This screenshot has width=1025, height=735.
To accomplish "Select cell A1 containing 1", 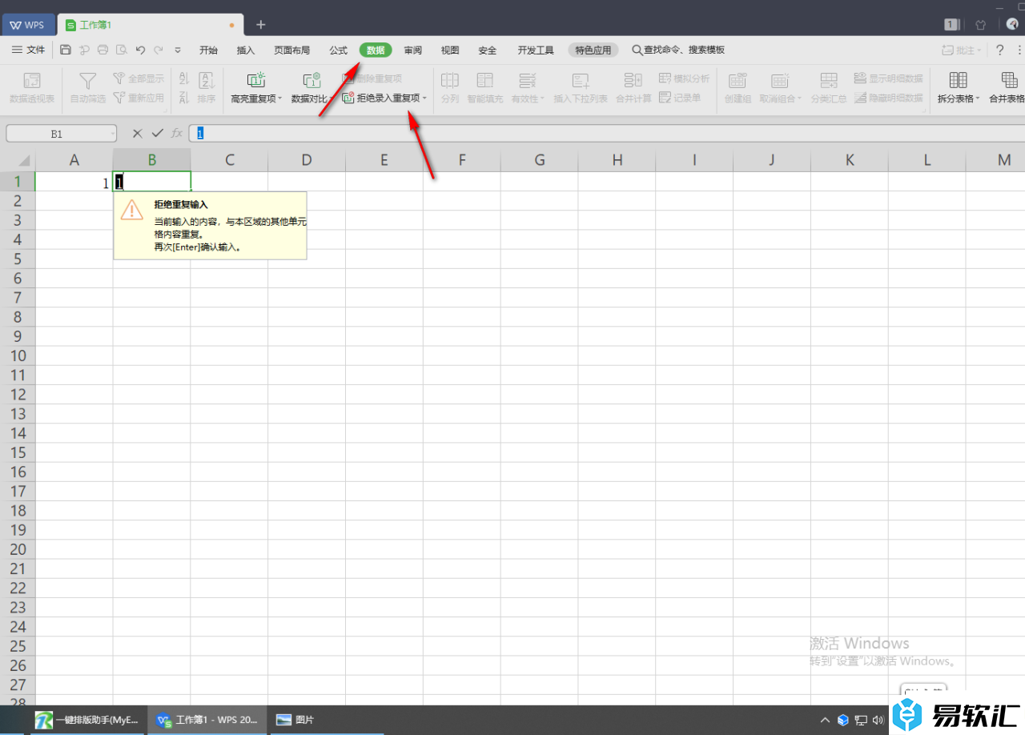I will tap(74, 183).
